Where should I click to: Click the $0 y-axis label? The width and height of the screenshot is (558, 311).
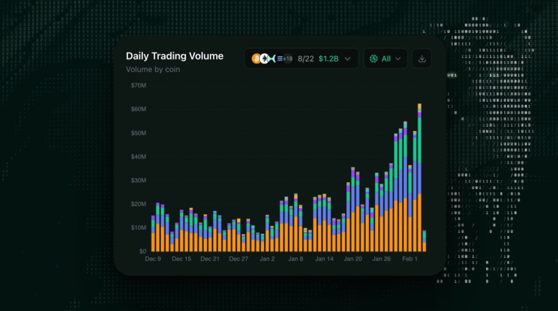142,251
